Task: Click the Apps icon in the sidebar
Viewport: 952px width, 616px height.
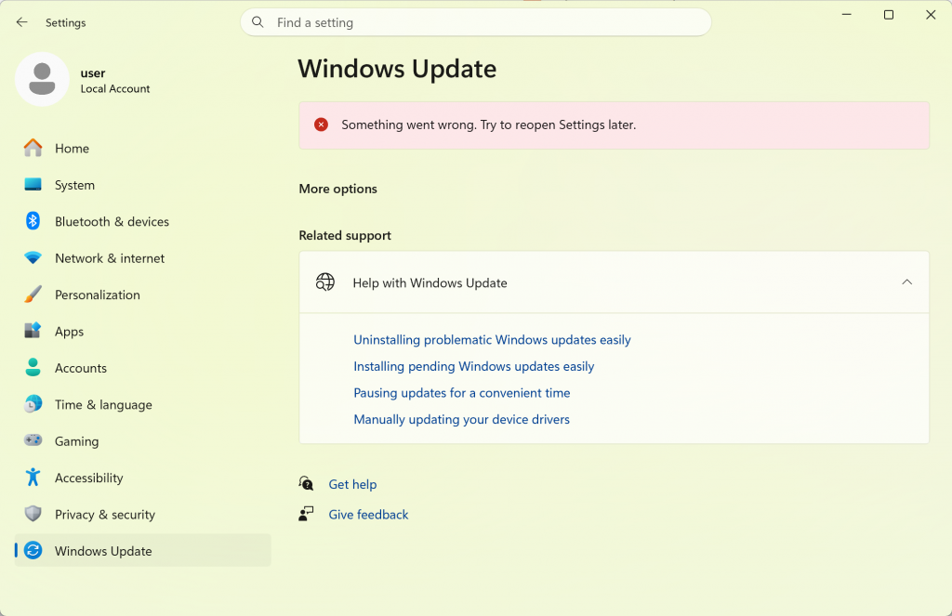Action: pos(33,331)
